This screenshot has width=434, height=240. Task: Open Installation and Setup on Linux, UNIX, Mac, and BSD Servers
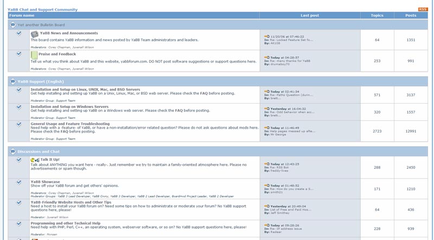[85, 90]
